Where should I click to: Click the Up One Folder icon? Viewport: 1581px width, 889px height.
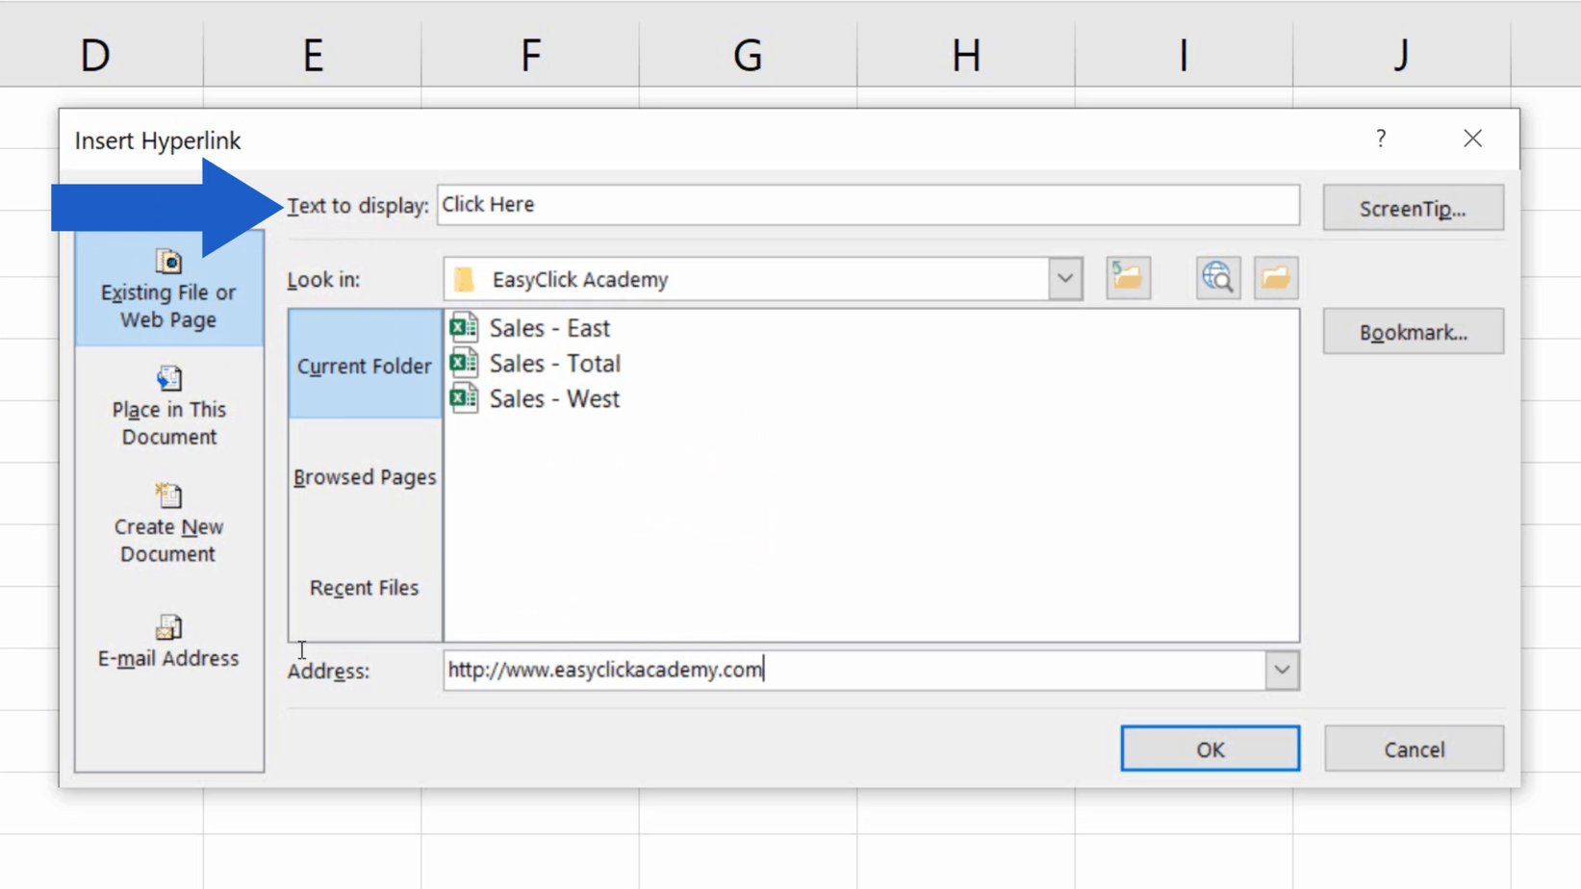coord(1127,278)
